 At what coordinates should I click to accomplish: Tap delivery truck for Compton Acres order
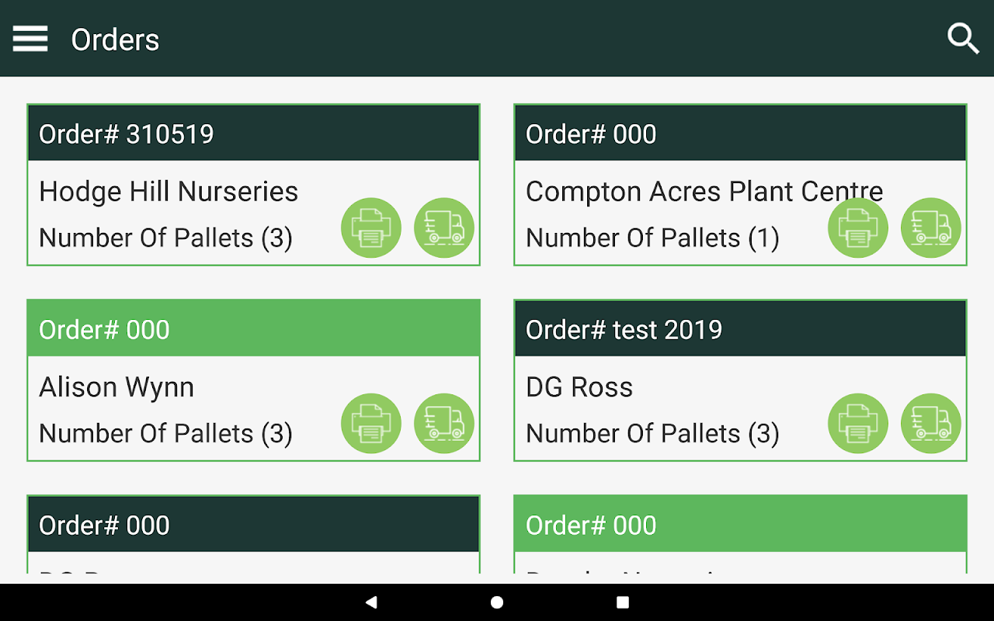[x=931, y=227]
